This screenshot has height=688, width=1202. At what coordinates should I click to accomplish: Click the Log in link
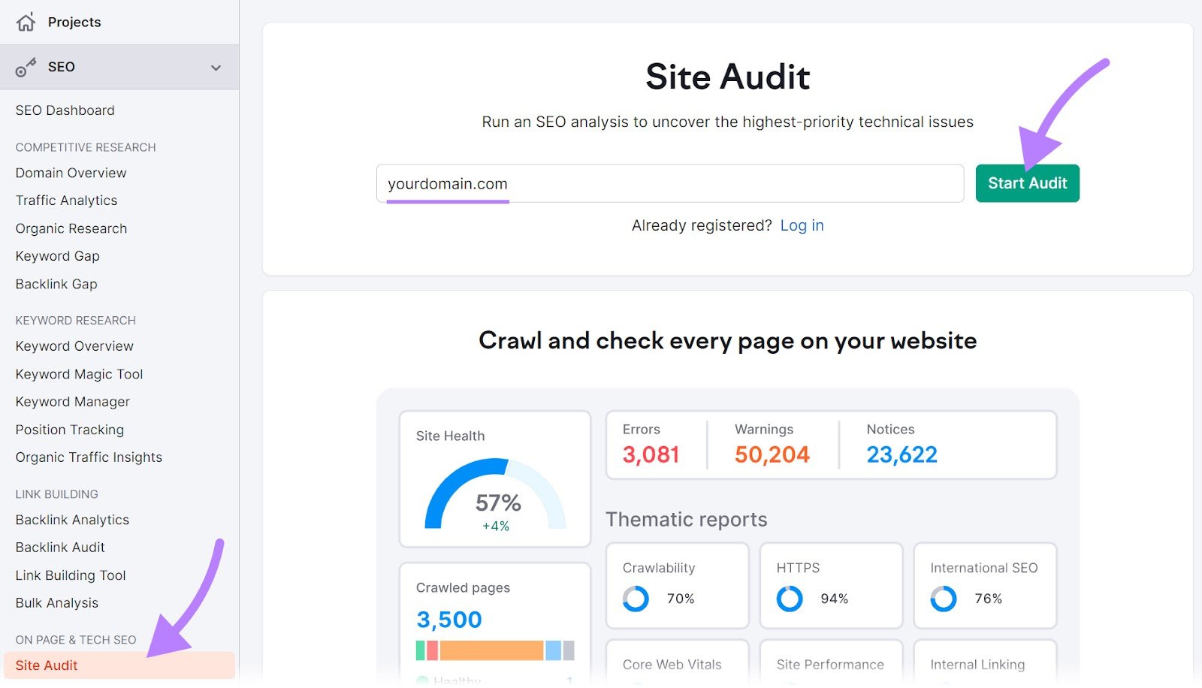pos(802,225)
